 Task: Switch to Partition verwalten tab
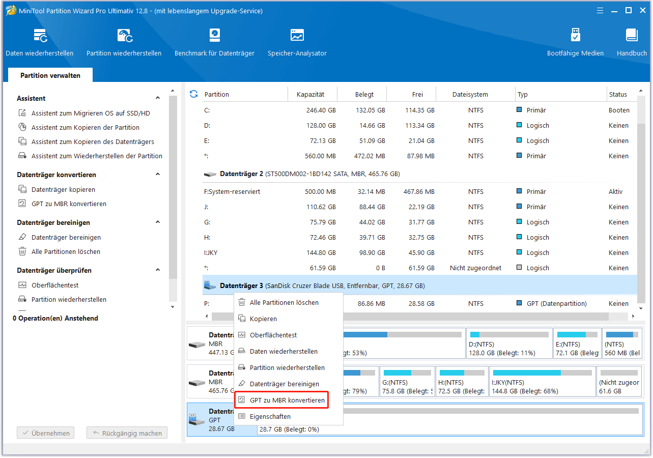point(50,75)
